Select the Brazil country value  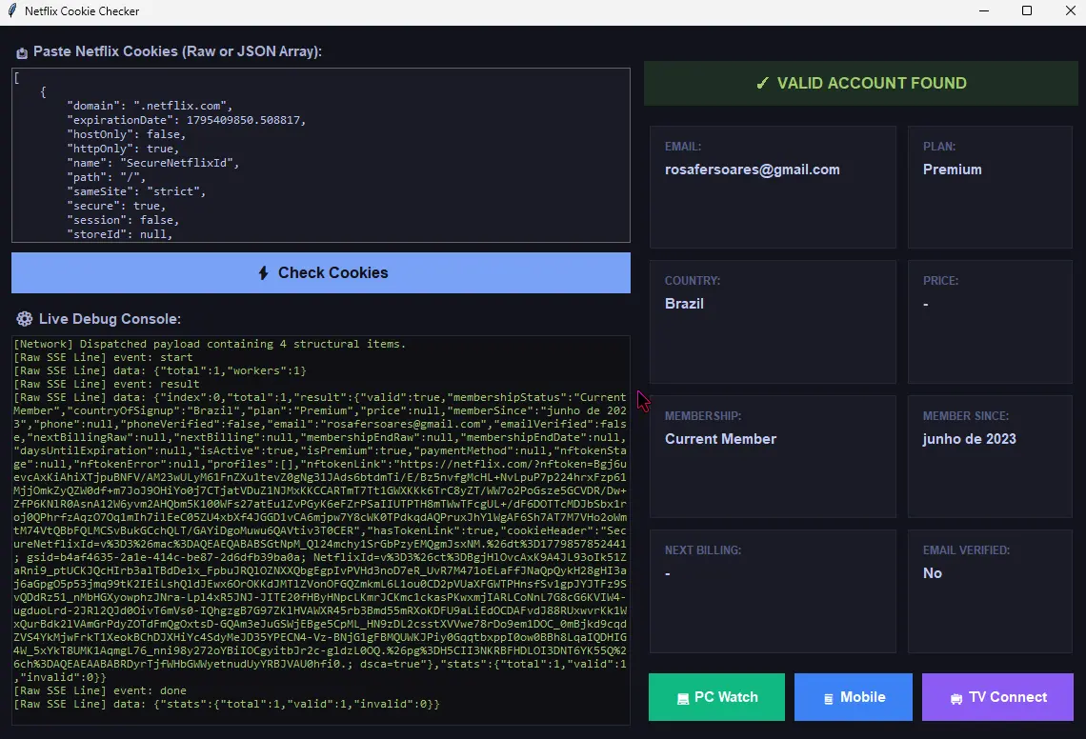684,304
